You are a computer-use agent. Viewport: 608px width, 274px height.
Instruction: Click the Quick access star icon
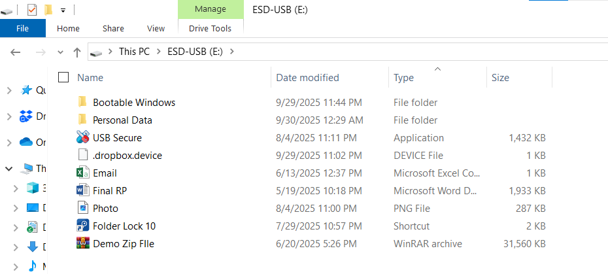(x=26, y=90)
